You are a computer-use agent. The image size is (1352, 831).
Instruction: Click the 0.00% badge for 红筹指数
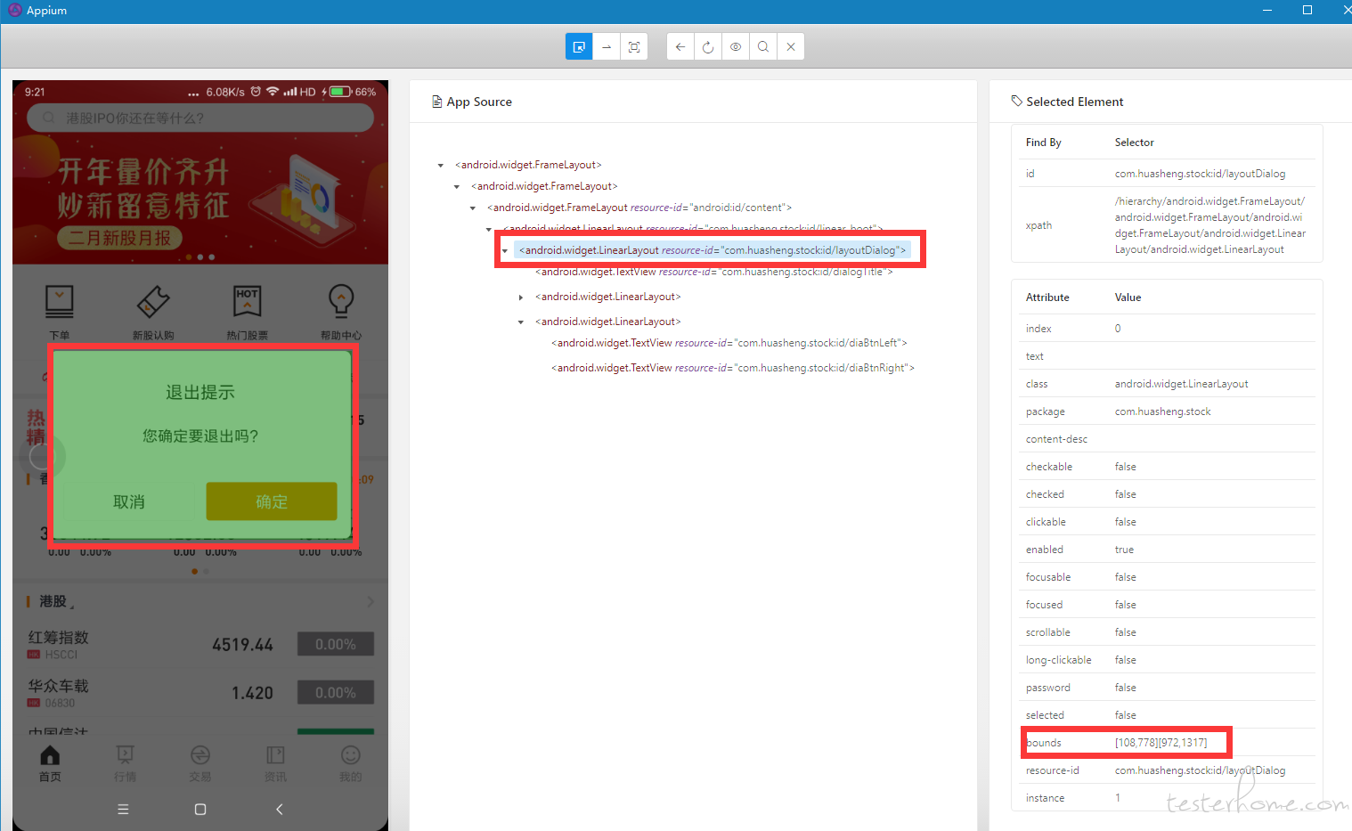[x=336, y=644]
